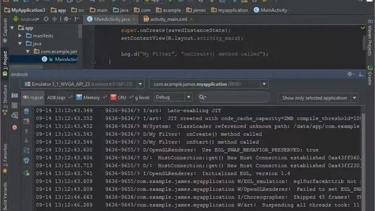Click log row "Initialized EGL, version 1.4"
The image size is (375, 211).
pyautogui.click(x=198, y=173)
